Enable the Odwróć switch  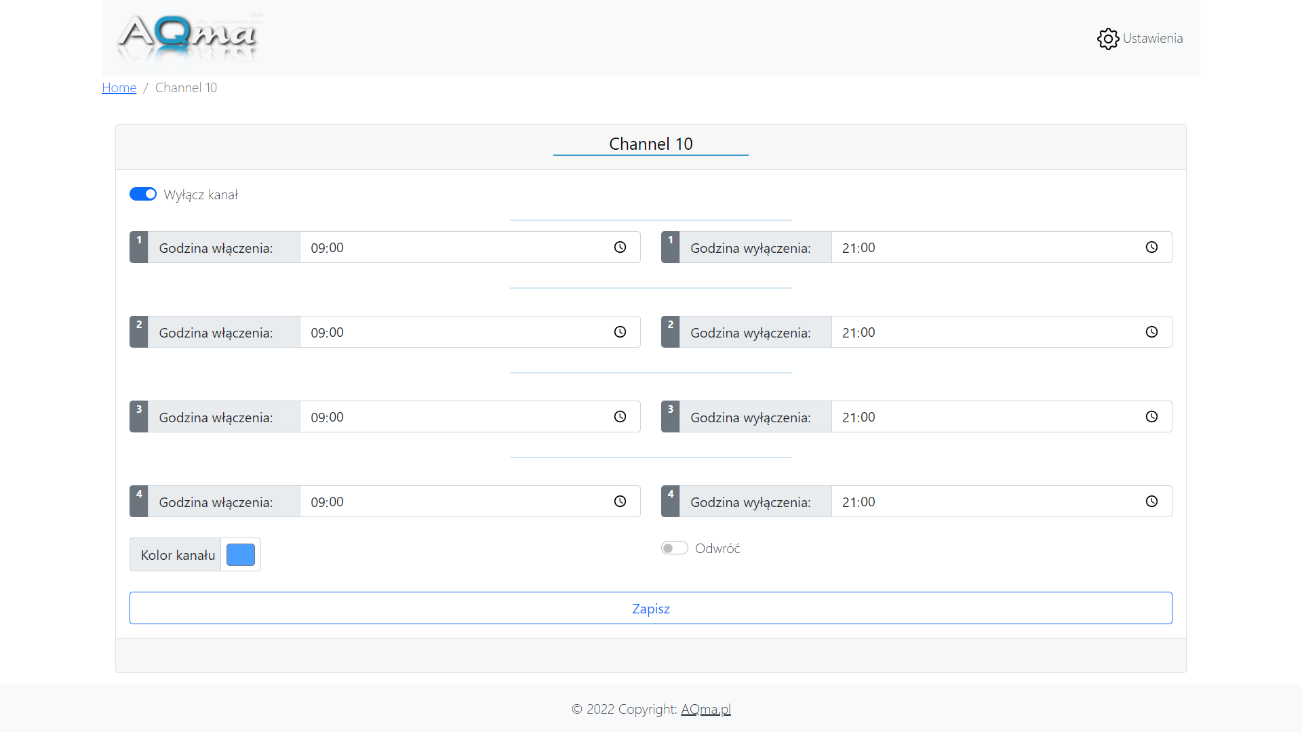tap(675, 548)
